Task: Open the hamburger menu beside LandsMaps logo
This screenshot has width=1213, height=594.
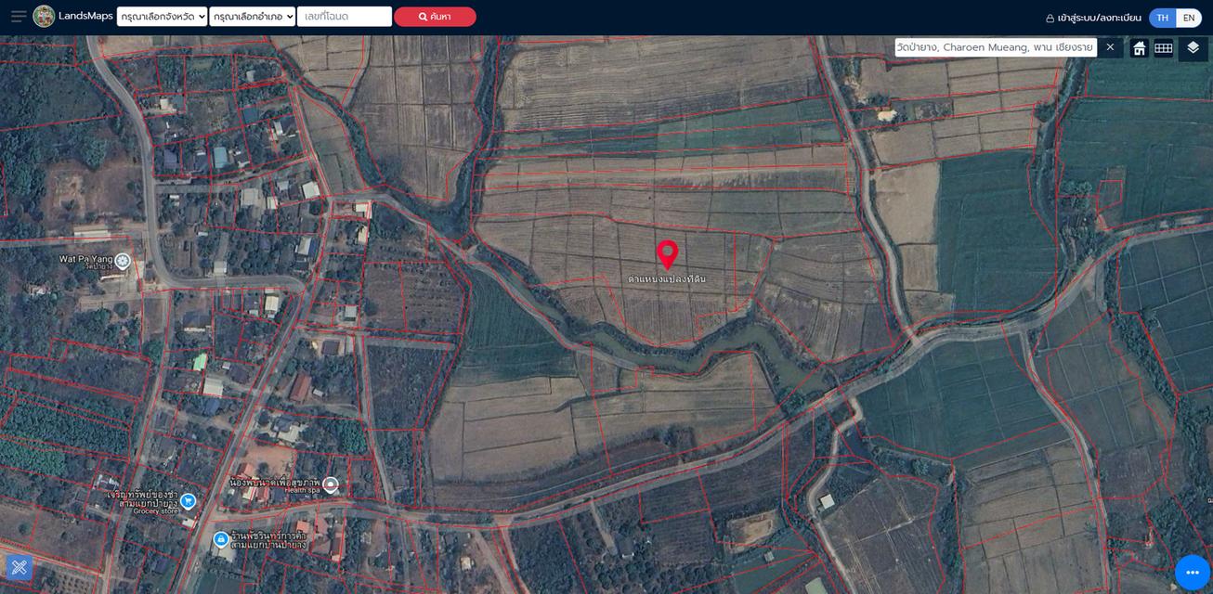Action: coord(19,17)
